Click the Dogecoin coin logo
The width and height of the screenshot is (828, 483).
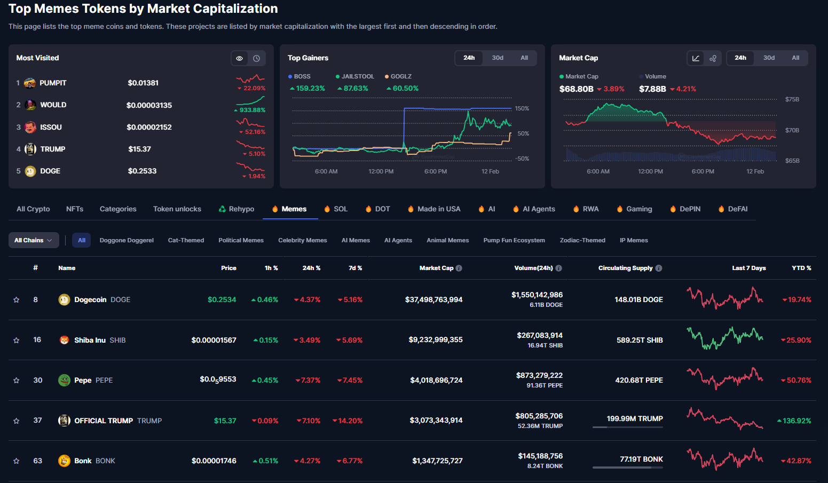click(64, 300)
